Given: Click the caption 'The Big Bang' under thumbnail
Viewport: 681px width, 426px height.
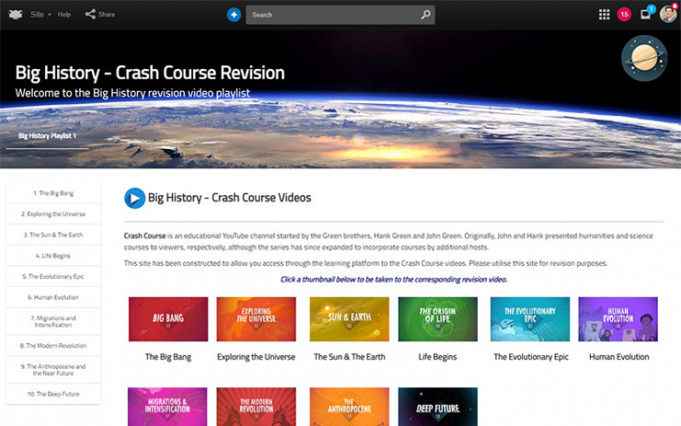Looking at the screenshot, I should 168,357.
